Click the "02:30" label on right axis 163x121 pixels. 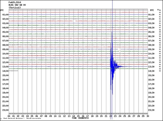point(151,19)
